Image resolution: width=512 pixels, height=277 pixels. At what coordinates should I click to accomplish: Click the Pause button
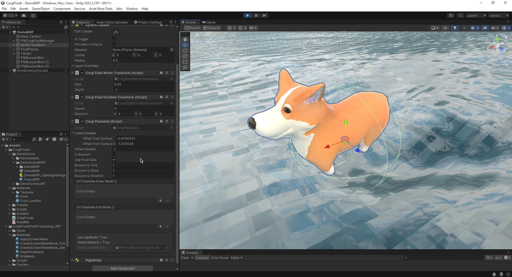[x=256, y=15]
